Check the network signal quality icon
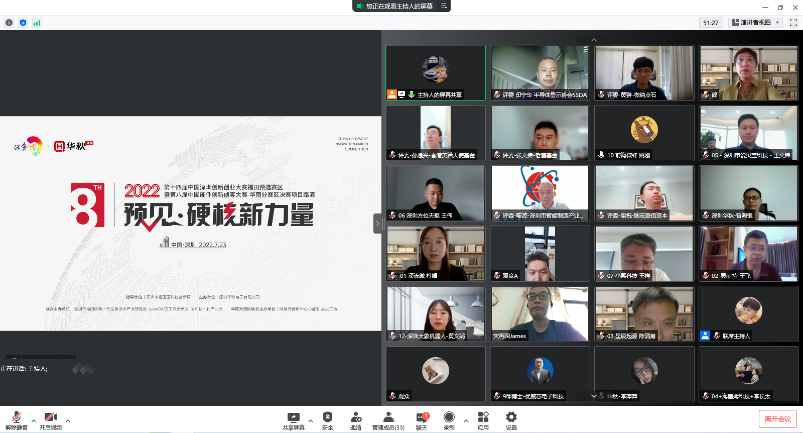Screen dimensions: 803x433 tap(37, 23)
